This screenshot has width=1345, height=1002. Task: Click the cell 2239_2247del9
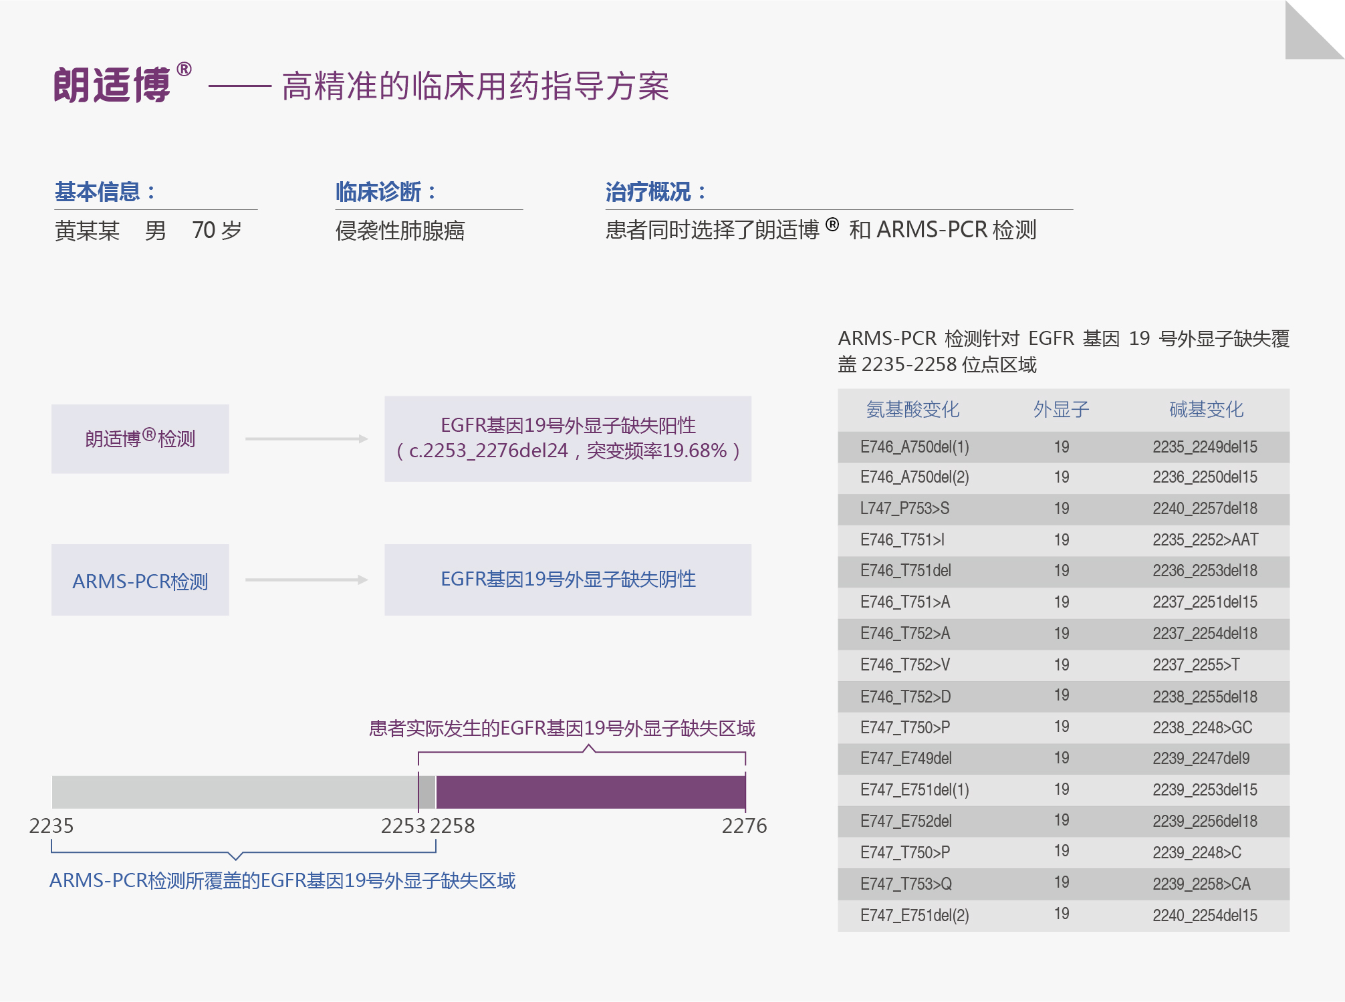point(1201,758)
